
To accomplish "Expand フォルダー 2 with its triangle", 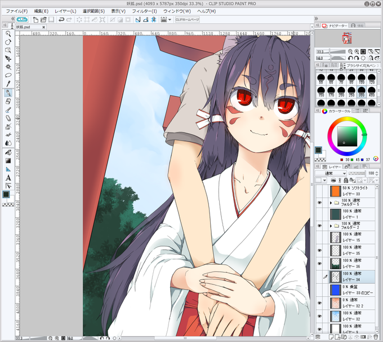I will coord(331,226).
